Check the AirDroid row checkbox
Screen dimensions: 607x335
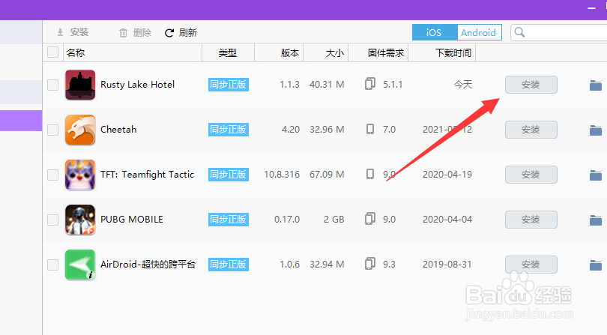[x=53, y=265]
